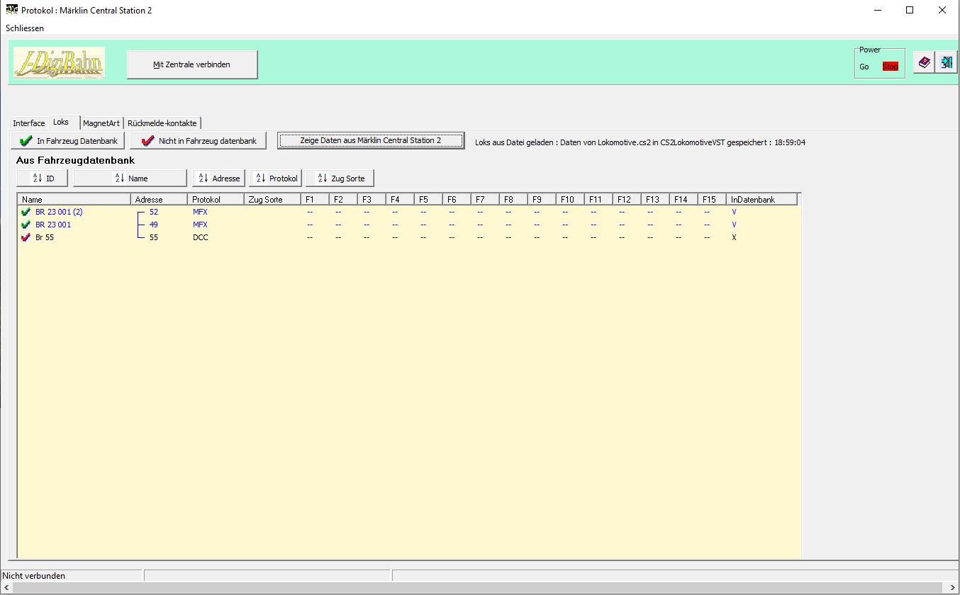Click the i-DigiBahn logo

pyautogui.click(x=59, y=63)
